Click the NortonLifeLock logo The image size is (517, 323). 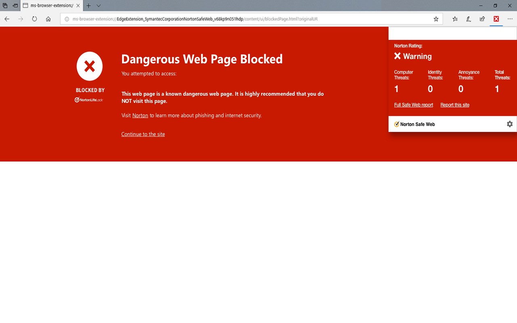click(x=89, y=100)
